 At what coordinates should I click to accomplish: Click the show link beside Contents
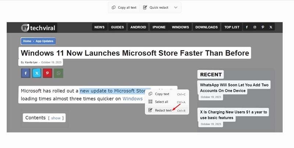coord(56,118)
